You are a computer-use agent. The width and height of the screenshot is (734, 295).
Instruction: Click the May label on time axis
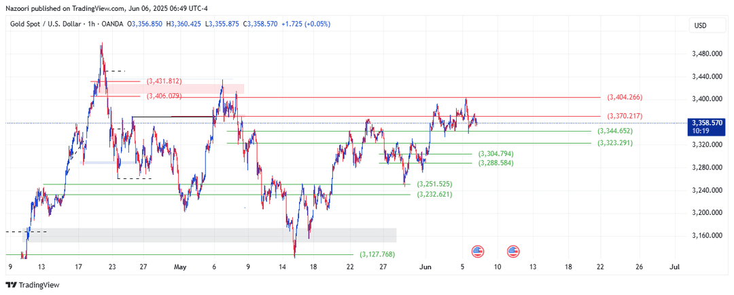[x=180, y=267]
